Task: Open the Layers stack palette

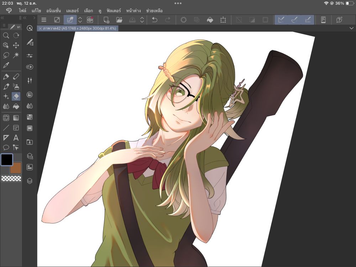Action: coord(30,181)
